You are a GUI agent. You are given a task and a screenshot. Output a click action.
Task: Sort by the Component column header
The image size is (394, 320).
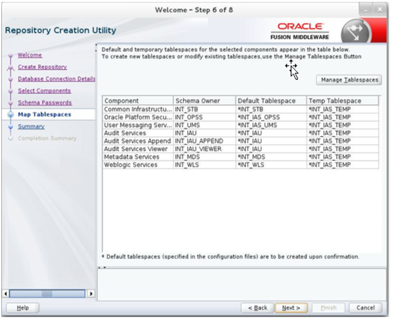tap(138, 101)
